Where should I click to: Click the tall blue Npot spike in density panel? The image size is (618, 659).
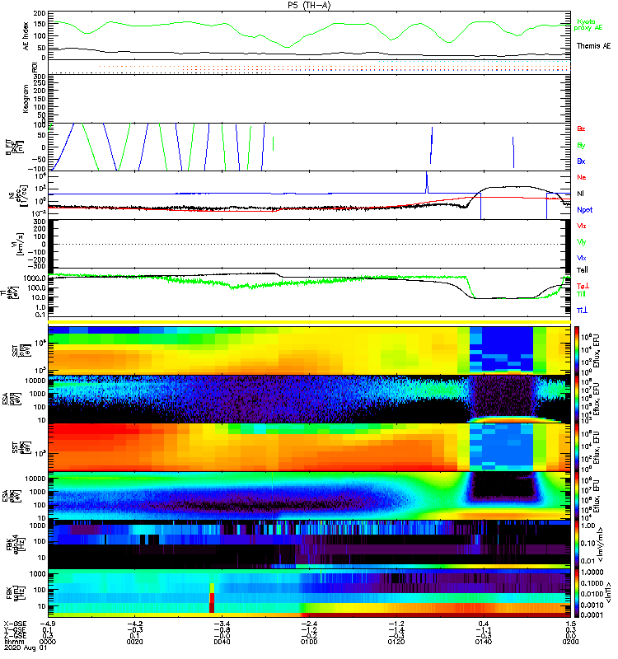(x=427, y=181)
